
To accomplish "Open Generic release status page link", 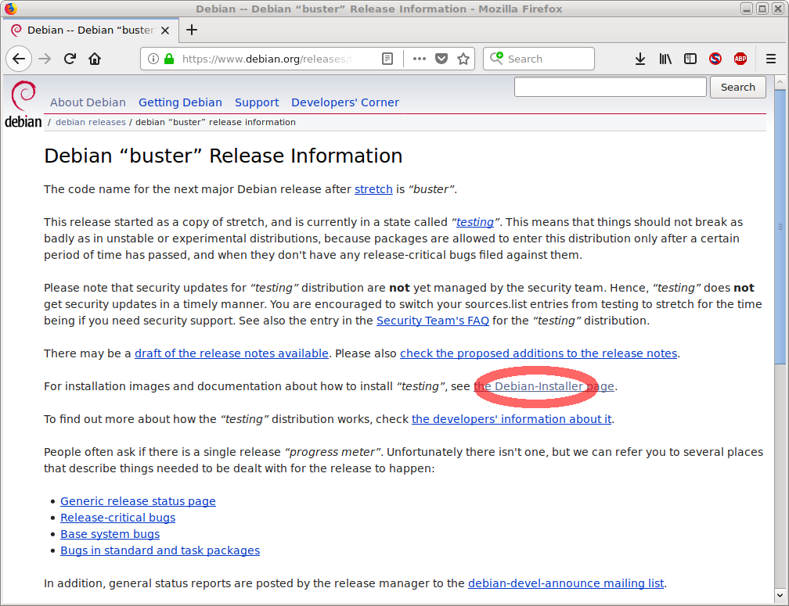I will pyautogui.click(x=138, y=501).
